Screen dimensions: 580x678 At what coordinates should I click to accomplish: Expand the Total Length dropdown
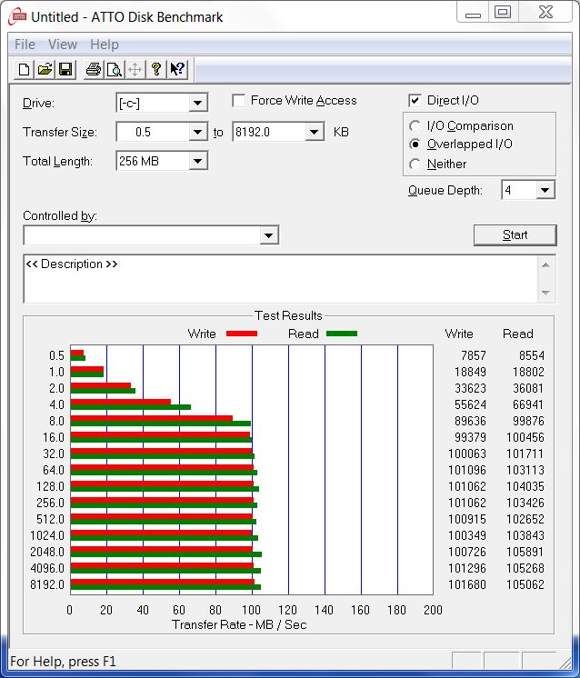click(197, 161)
